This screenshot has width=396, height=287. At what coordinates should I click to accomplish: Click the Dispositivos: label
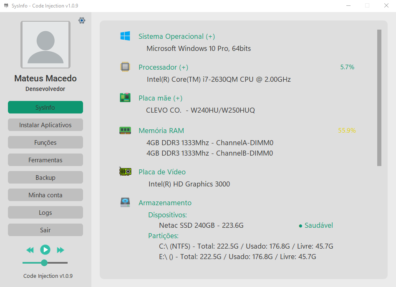(x=167, y=215)
